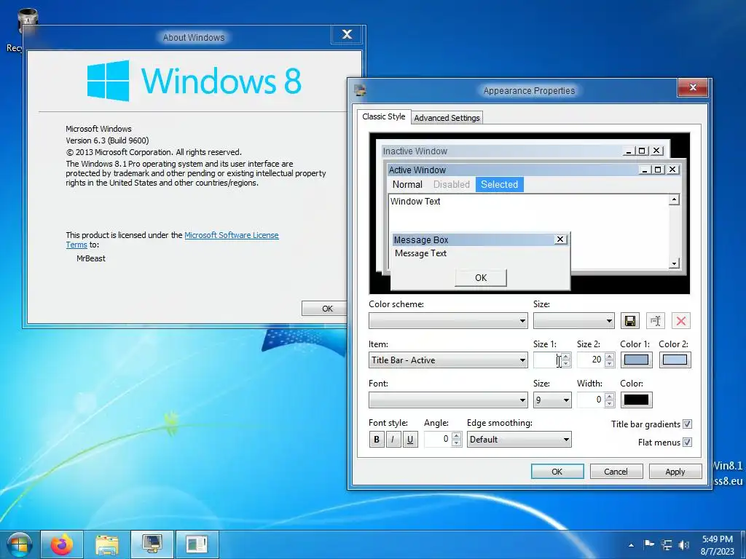Expand the Item dropdown showing Title Bar - Active
The height and width of the screenshot is (559, 746).
448,360
